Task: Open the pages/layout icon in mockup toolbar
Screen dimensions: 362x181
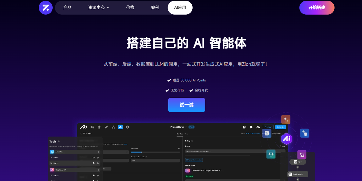Action: click(92, 127)
